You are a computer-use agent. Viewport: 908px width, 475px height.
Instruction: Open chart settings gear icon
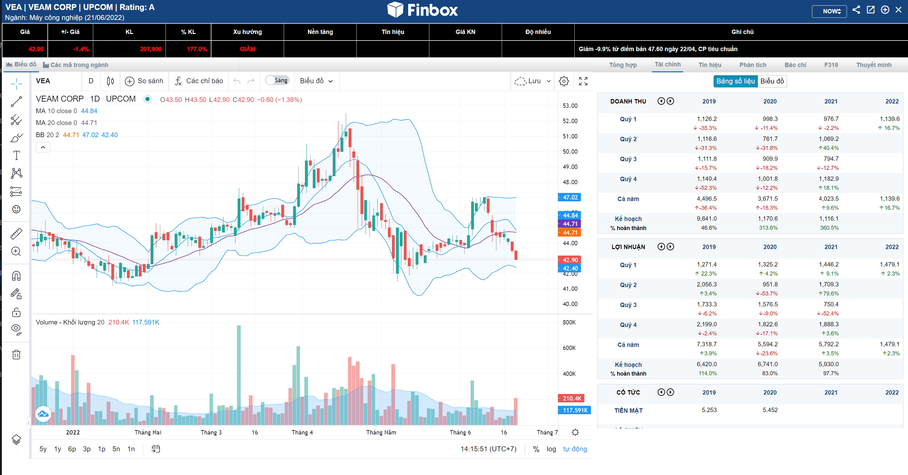[564, 81]
